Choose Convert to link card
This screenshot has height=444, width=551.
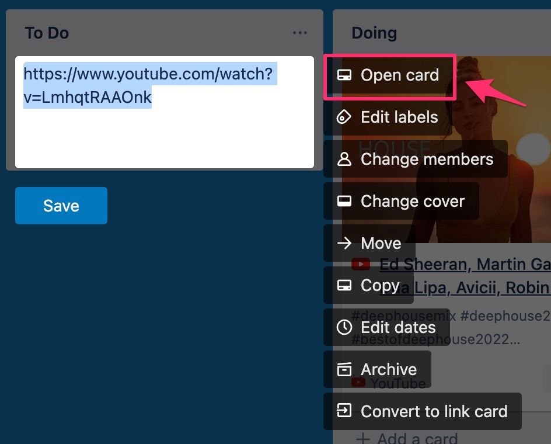coord(423,411)
